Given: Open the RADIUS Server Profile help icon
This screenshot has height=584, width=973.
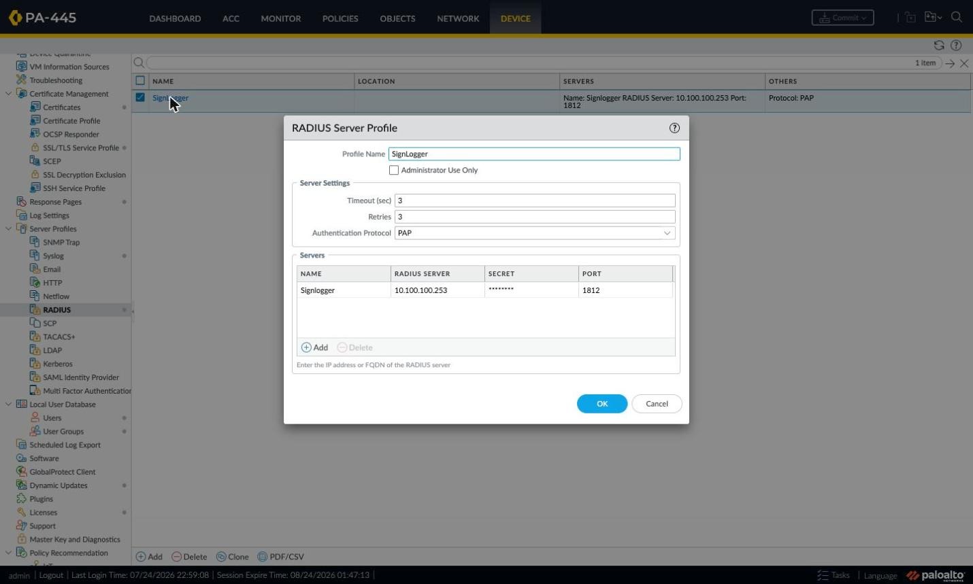Looking at the screenshot, I should click(x=674, y=128).
